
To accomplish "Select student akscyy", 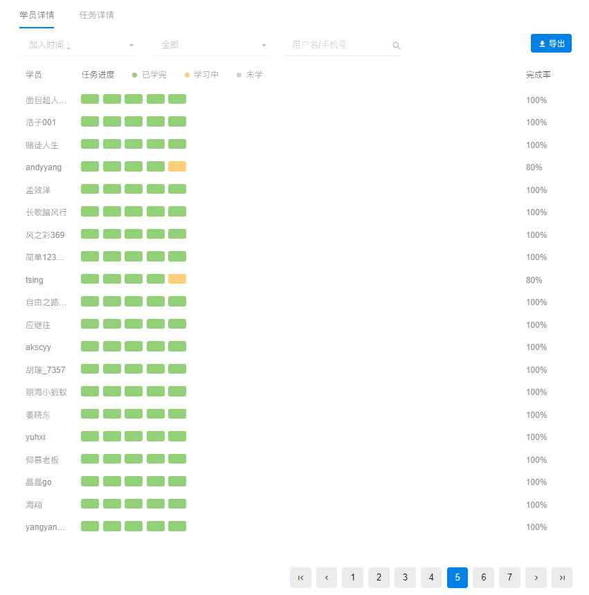I will tap(38, 347).
